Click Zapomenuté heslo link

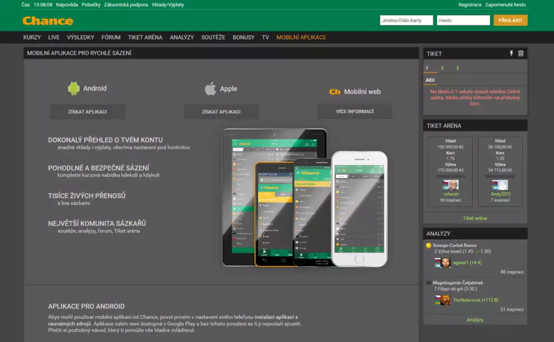point(505,5)
